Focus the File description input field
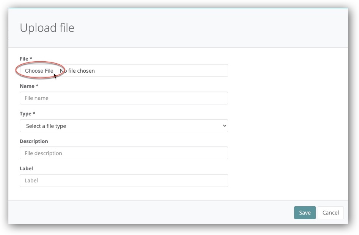 point(124,153)
